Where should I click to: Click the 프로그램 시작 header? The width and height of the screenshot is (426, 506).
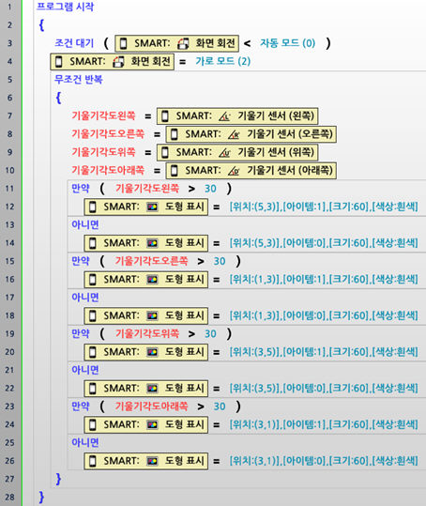pyautogui.click(x=65, y=7)
